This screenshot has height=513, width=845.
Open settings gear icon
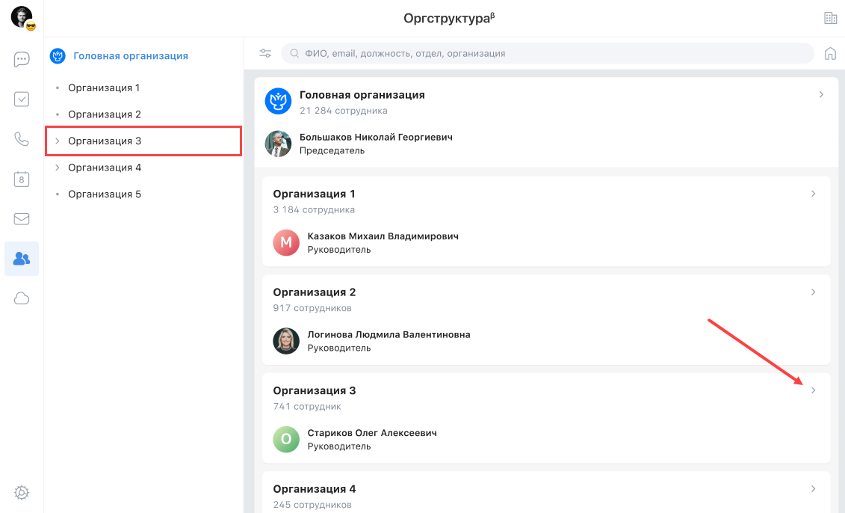(22, 492)
